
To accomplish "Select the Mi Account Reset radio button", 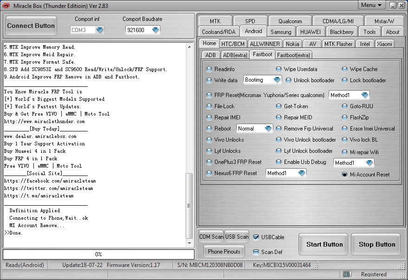I will pyautogui.click(x=344, y=175).
